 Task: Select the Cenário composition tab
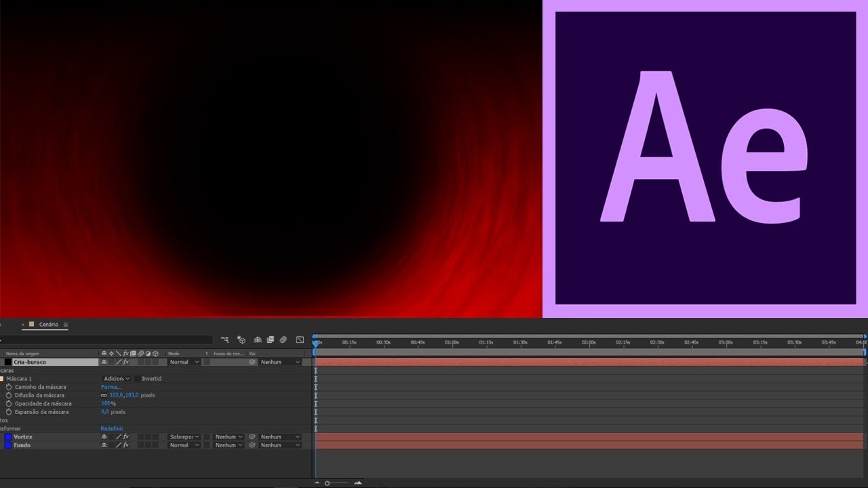tap(49, 325)
